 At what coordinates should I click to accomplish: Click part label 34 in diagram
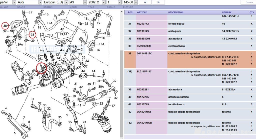[87, 61]
